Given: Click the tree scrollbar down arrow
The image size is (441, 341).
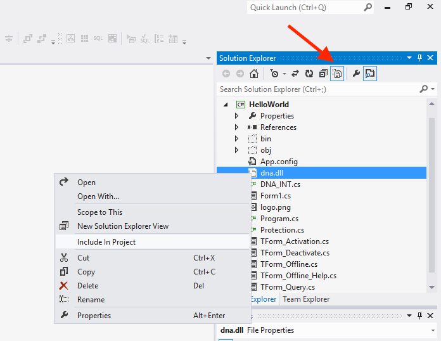Looking at the screenshot, I should click(x=431, y=287).
